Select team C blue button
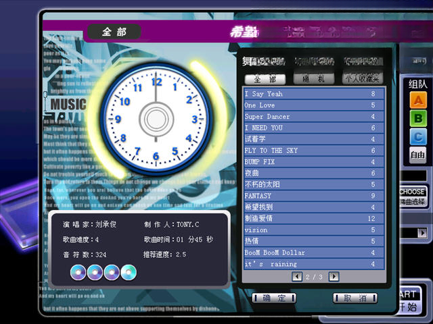 click(418, 136)
